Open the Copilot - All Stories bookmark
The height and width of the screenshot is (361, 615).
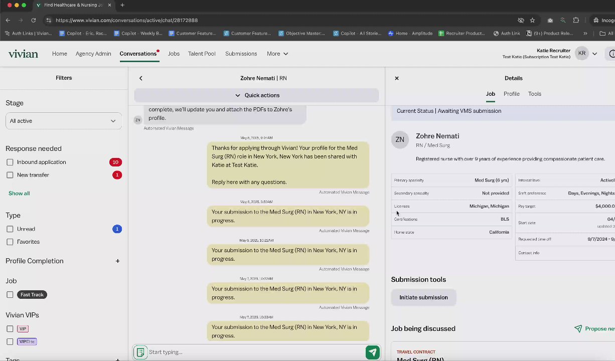click(x=357, y=34)
